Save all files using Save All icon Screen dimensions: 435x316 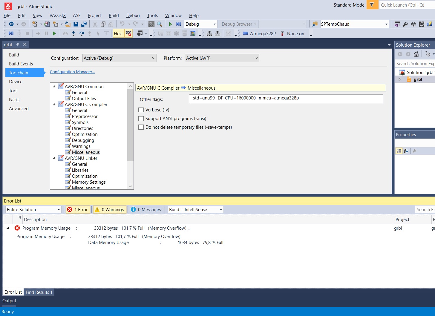pos(84,24)
